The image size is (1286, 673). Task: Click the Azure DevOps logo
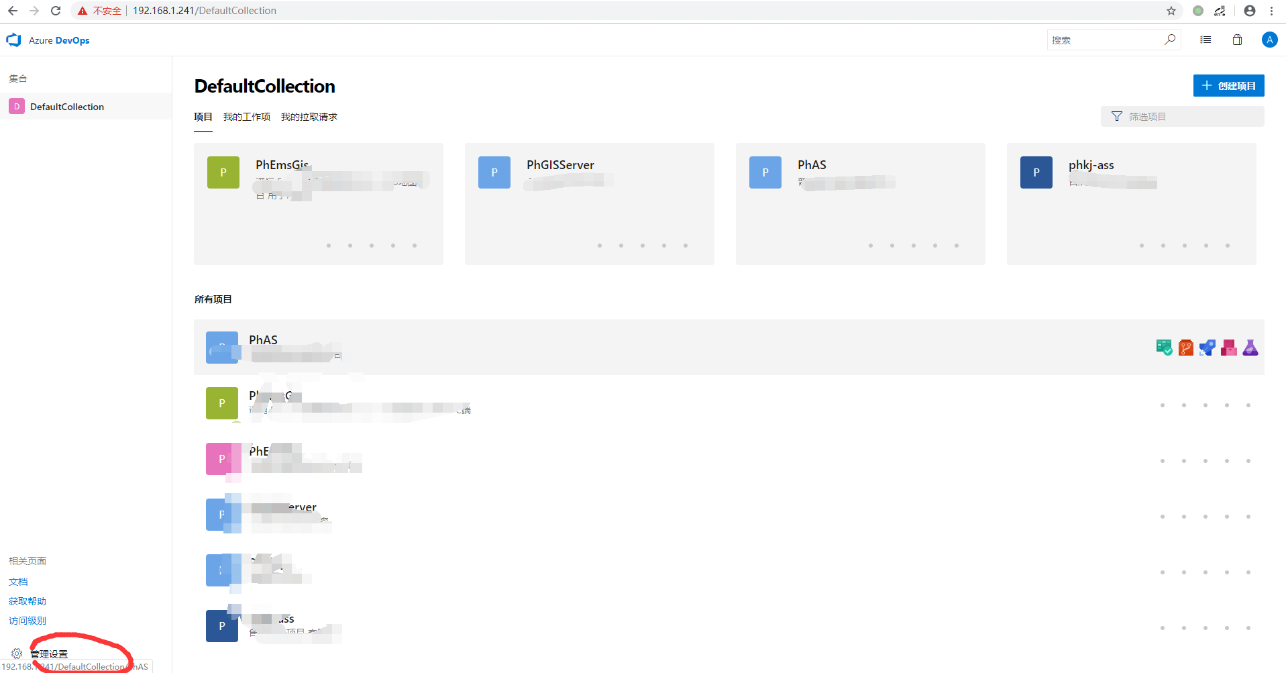[14, 40]
